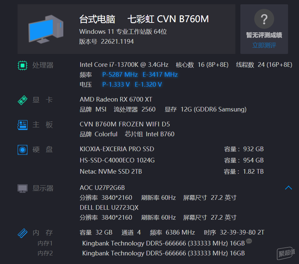This screenshot has height=264, width=299.
Task: Click the desktop computer illustration icon
Action: click(46, 29)
